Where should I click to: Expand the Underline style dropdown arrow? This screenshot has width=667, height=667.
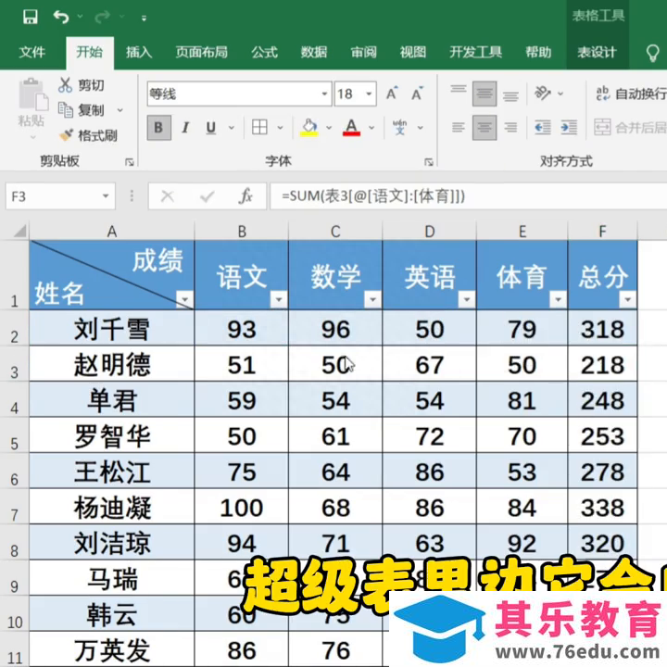[232, 128]
